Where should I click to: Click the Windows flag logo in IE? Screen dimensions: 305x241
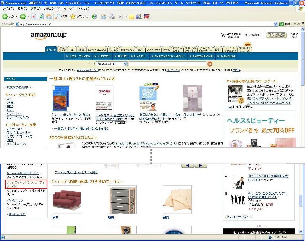tap(301, 9)
